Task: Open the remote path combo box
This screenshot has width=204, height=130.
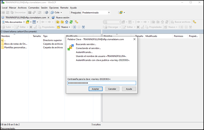Action: pos(112,22)
